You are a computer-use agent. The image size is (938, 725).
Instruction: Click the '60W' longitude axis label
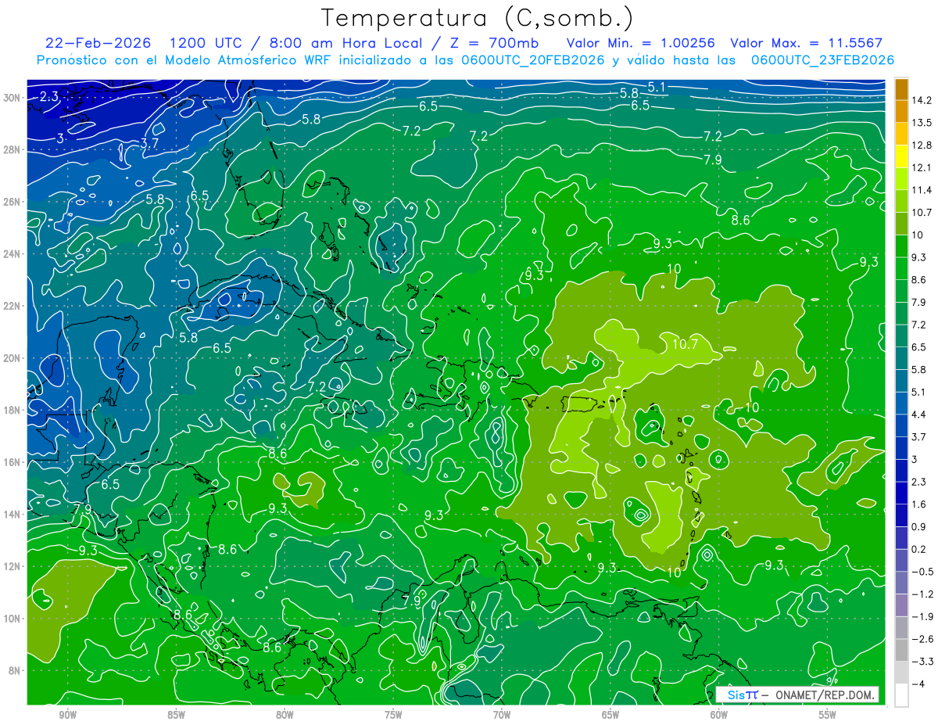point(719,714)
